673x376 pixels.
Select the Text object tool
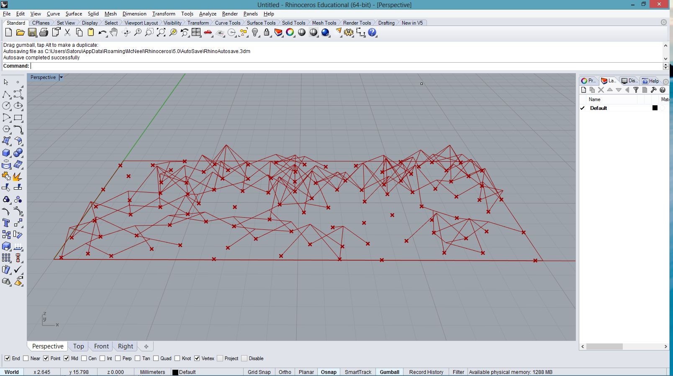click(6, 223)
